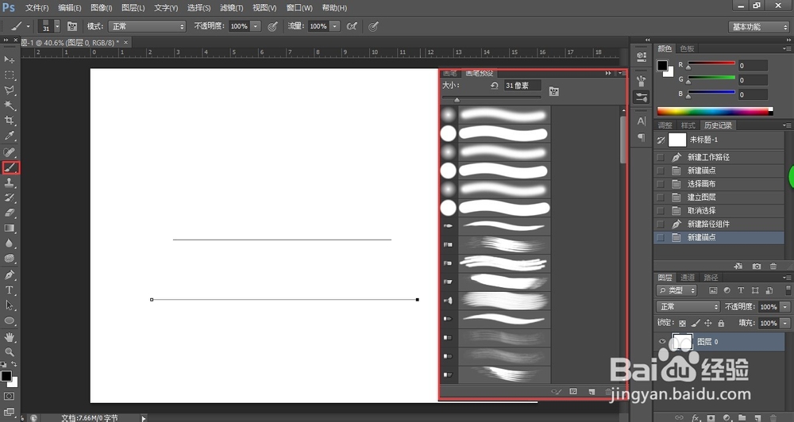This screenshot has width=794, height=422.
Task: Switch to the 路径 tab
Action: [711, 278]
